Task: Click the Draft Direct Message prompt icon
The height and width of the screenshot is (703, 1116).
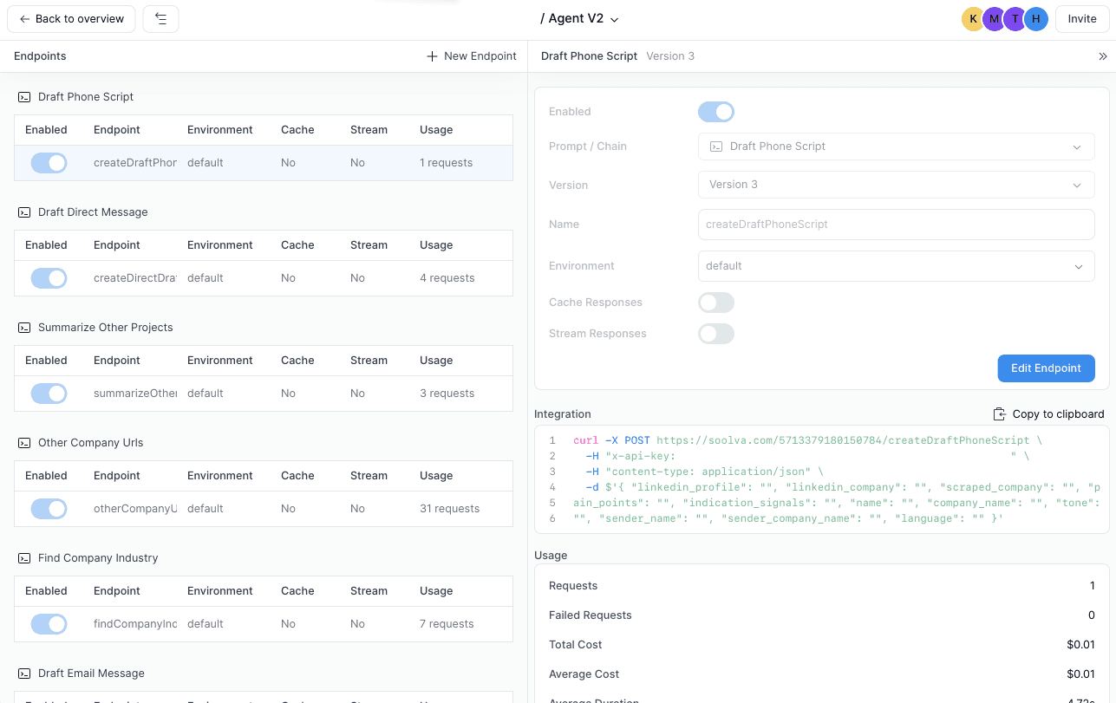Action: 24,212
